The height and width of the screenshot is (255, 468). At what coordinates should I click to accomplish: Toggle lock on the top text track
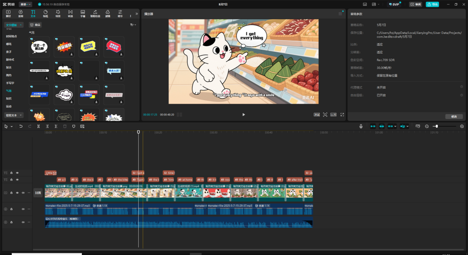12,173
